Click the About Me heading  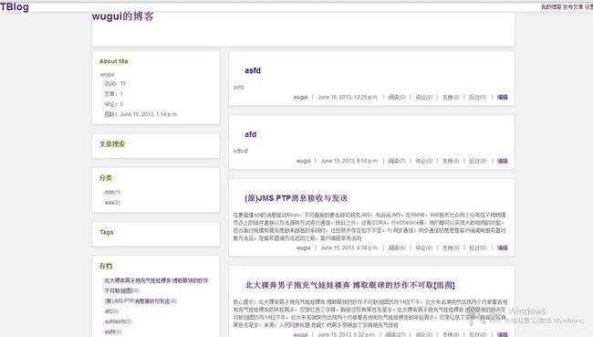113,61
